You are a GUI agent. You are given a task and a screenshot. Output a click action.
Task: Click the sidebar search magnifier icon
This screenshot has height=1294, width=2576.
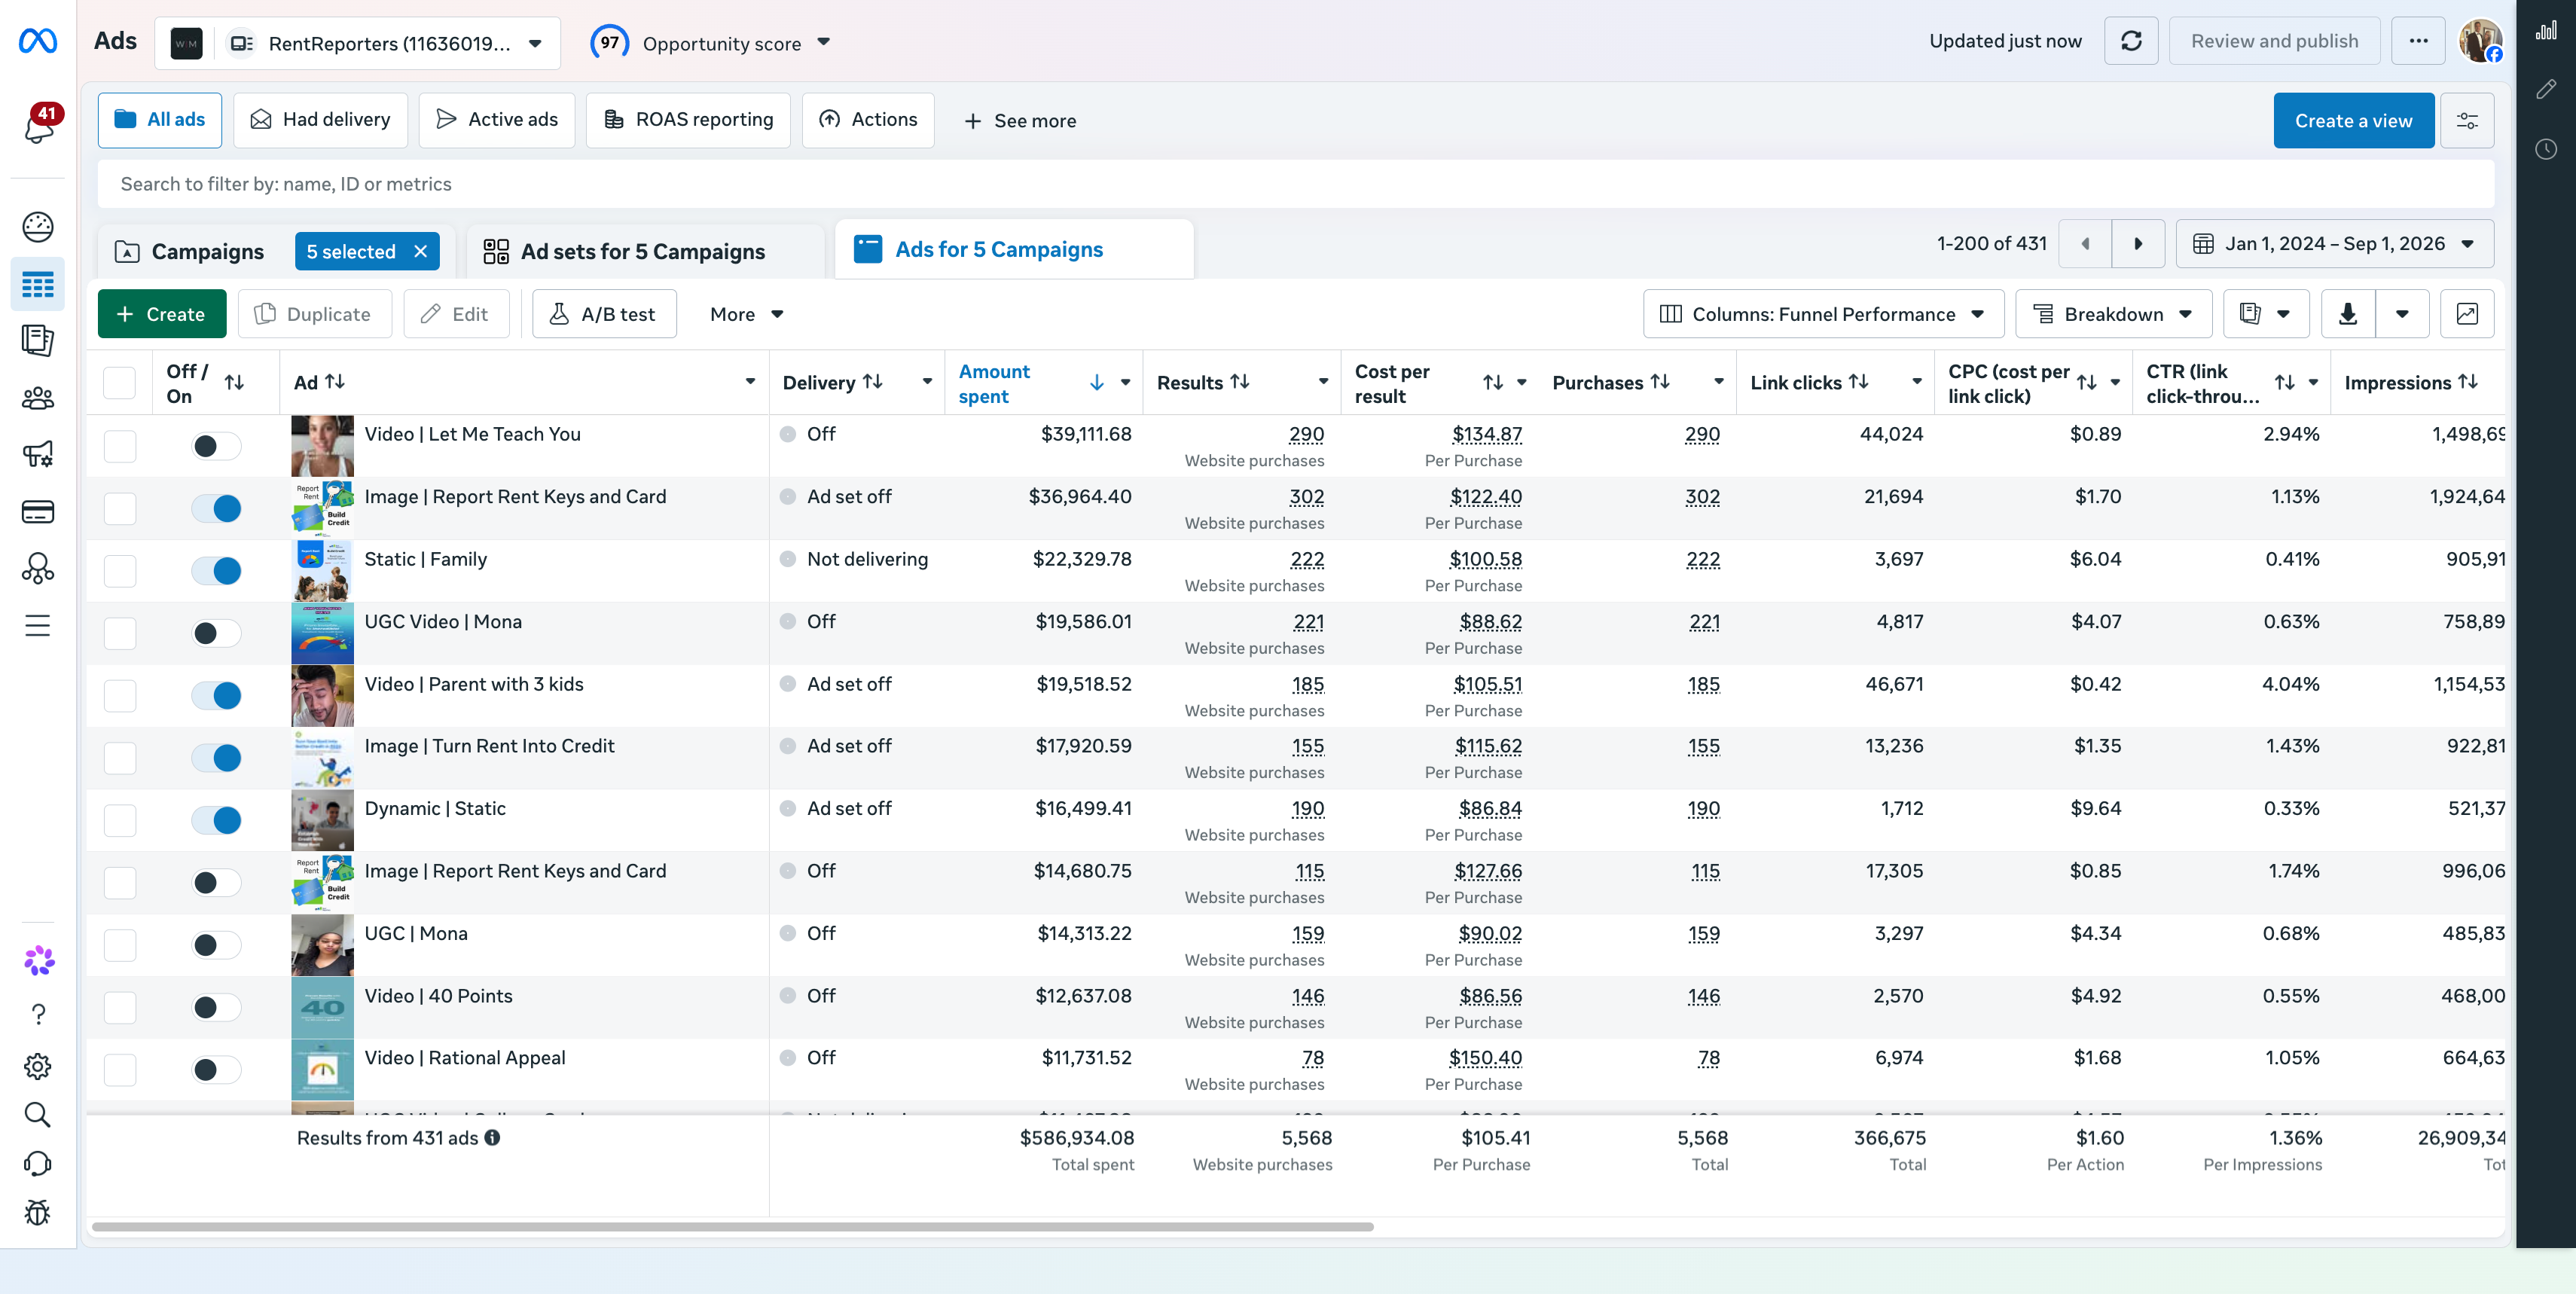(x=38, y=1114)
